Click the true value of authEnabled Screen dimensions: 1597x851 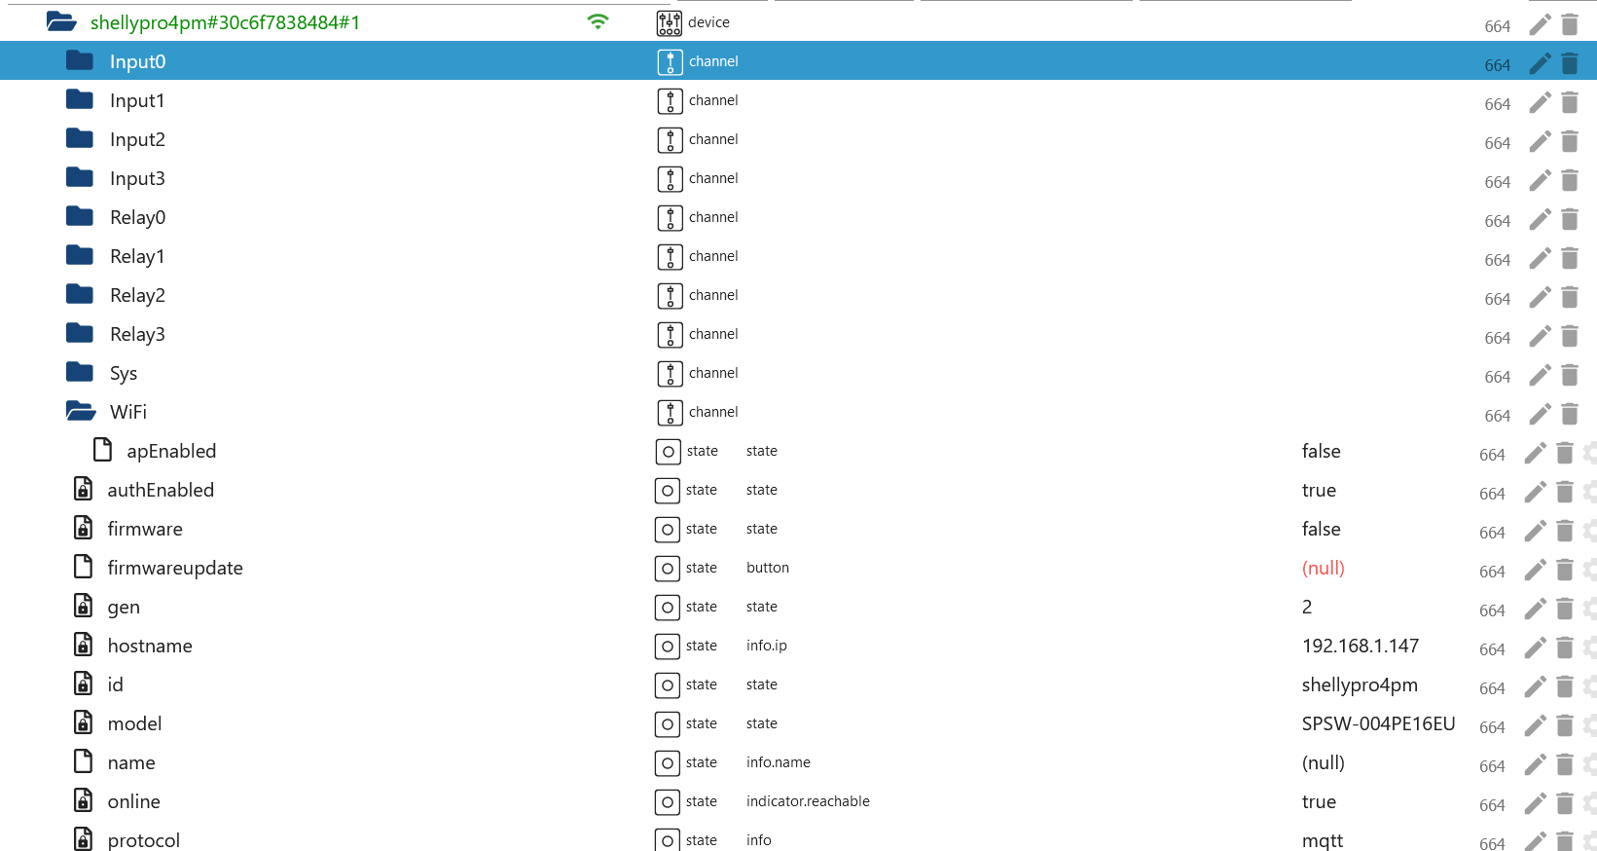click(x=1319, y=490)
